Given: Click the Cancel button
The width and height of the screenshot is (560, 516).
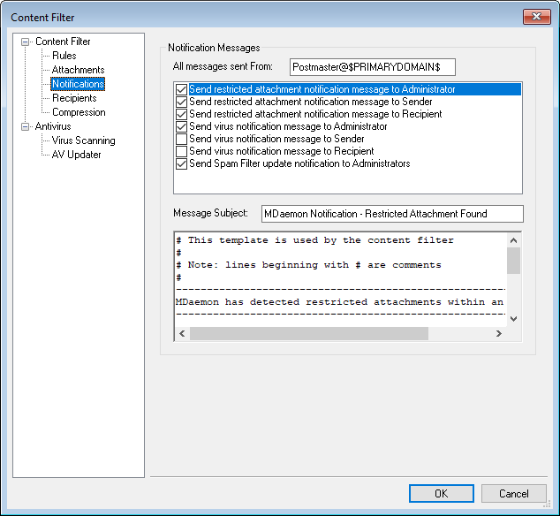Looking at the screenshot, I should 513,494.
